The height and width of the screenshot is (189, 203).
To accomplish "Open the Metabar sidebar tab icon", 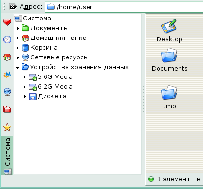I will (7, 75).
